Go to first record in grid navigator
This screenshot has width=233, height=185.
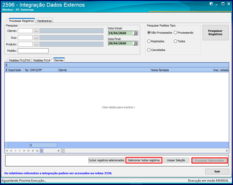tap(7, 151)
